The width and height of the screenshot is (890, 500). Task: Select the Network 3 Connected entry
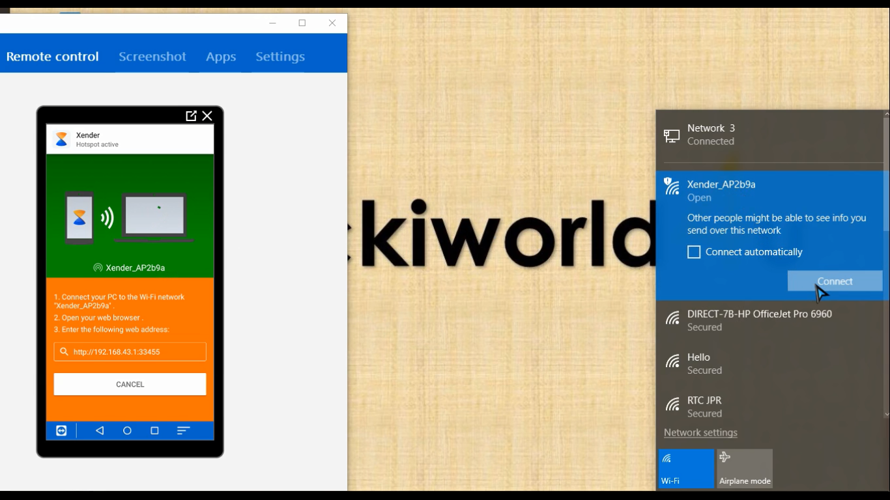pos(769,135)
